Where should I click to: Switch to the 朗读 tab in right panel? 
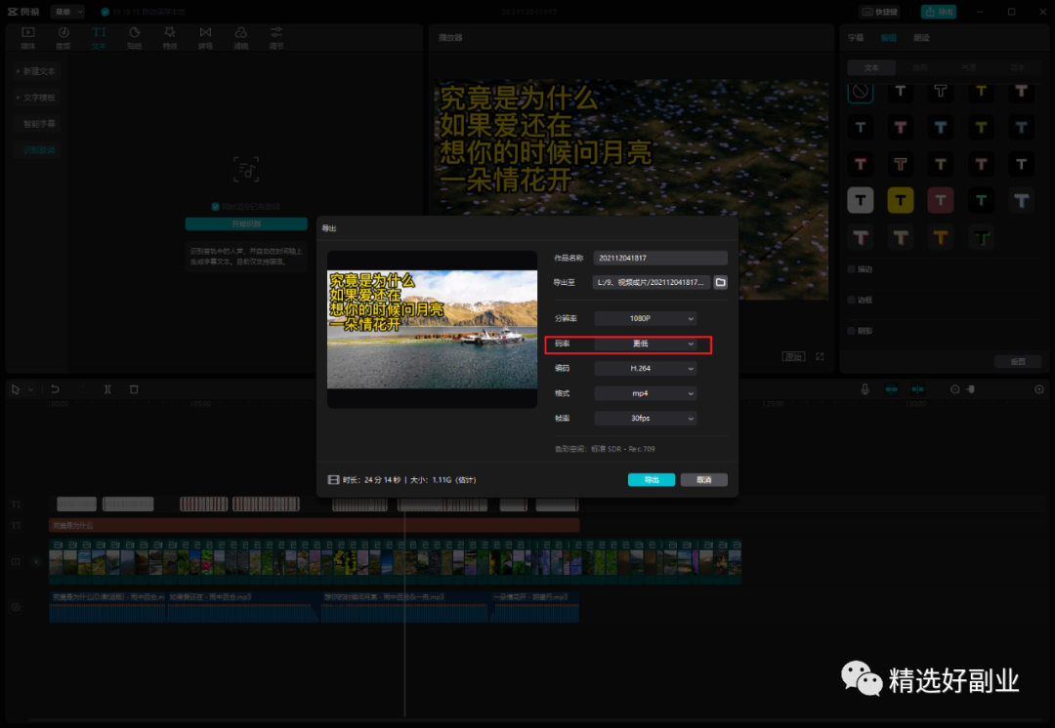pos(921,38)
